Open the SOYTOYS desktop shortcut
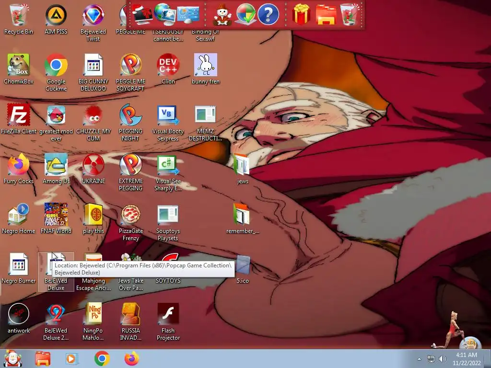Viewport: 491px width, 368px height. (x=168, y=280)
